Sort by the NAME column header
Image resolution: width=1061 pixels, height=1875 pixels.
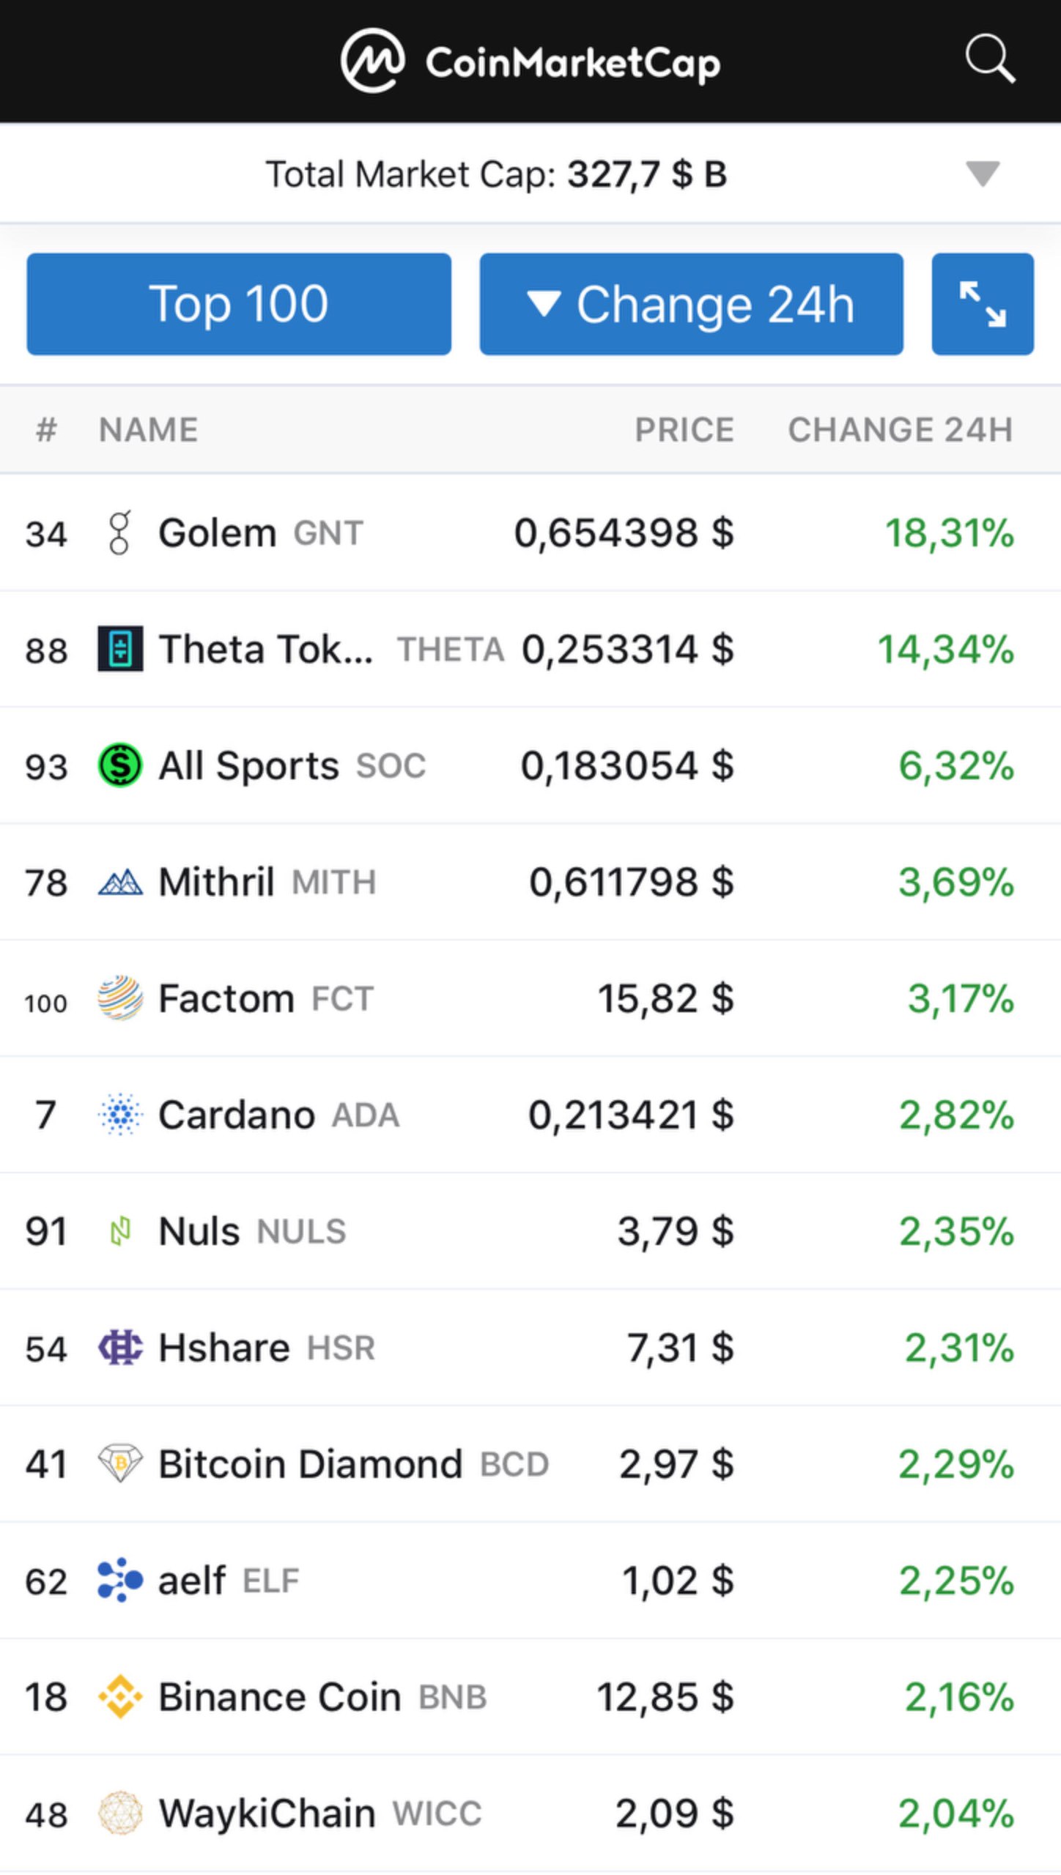pyautogui.click(x=149, y=430)
